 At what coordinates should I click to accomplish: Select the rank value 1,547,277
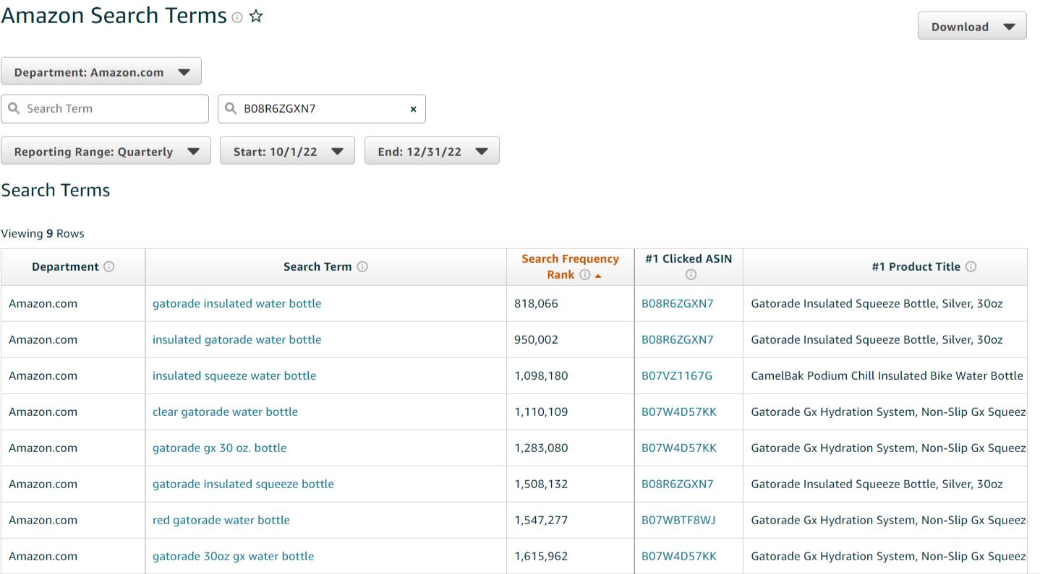[x=542, y=520]
